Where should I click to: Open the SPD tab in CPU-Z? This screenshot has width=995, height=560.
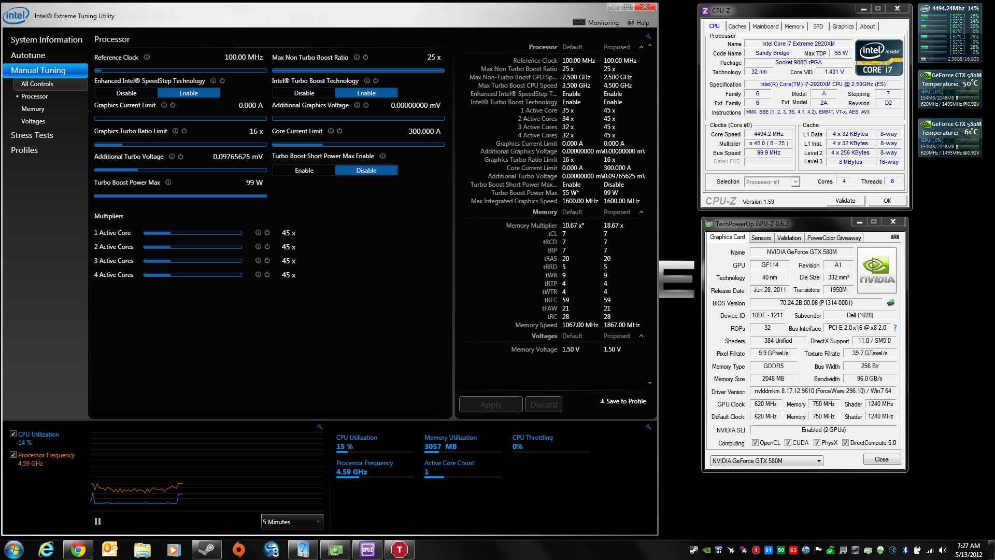pyautogui.click(x=818, y=26)
